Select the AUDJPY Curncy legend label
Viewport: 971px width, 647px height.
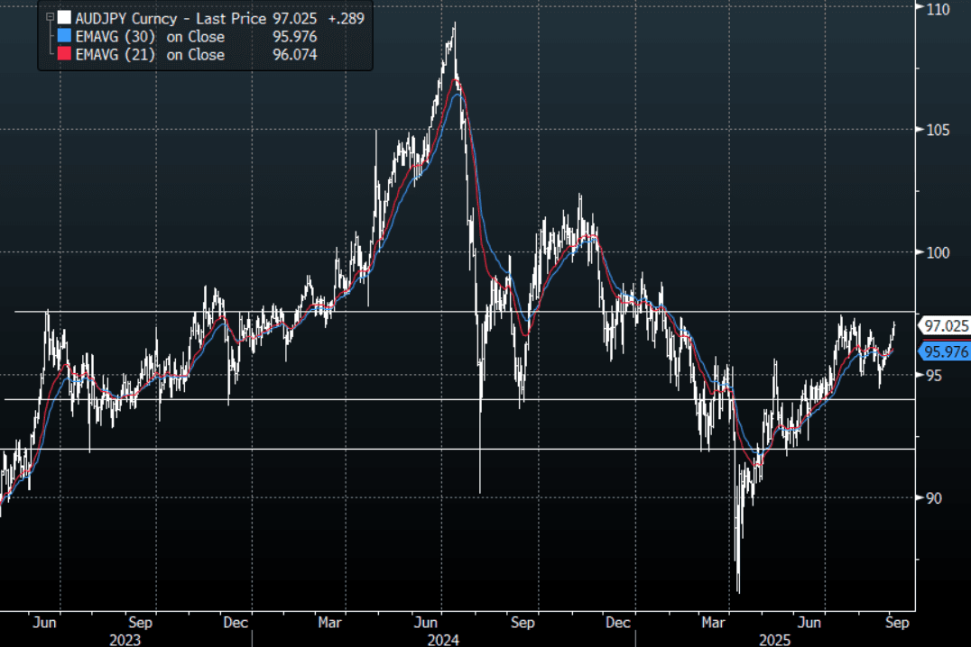pos(127,18)
